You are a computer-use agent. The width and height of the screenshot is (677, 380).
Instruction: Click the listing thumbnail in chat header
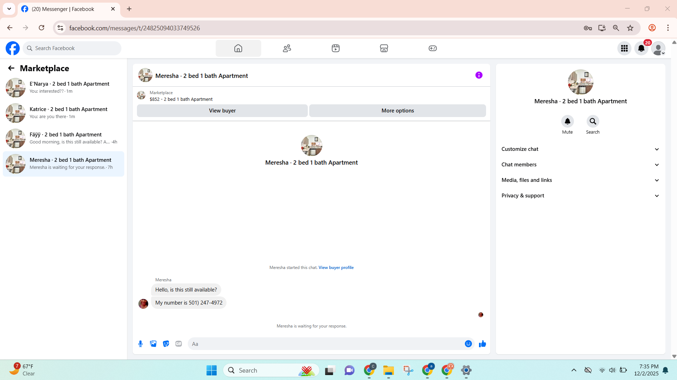click(145, 75)
